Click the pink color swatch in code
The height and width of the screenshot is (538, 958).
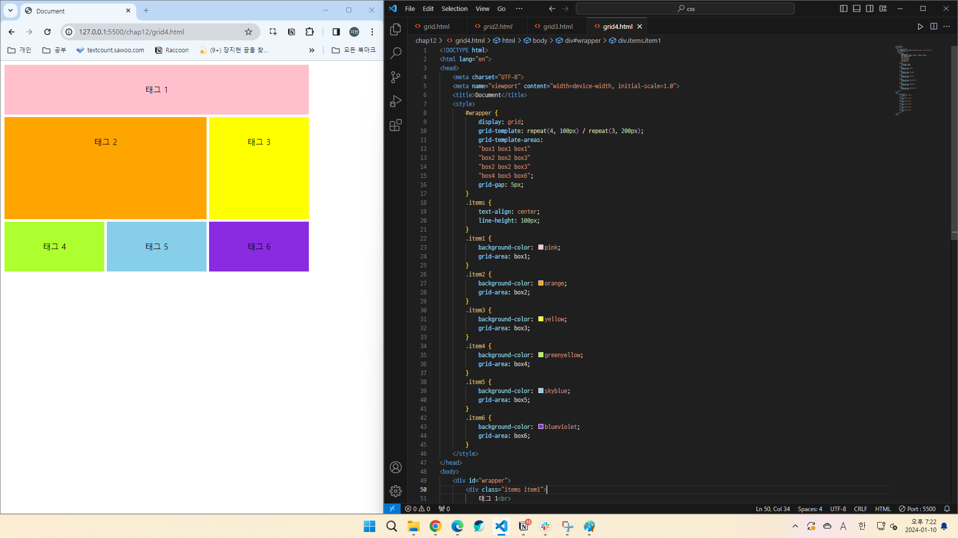tap(541, 247)
